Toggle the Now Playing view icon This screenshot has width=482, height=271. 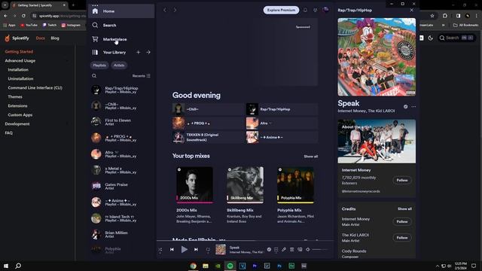click(x=276, y=249)
